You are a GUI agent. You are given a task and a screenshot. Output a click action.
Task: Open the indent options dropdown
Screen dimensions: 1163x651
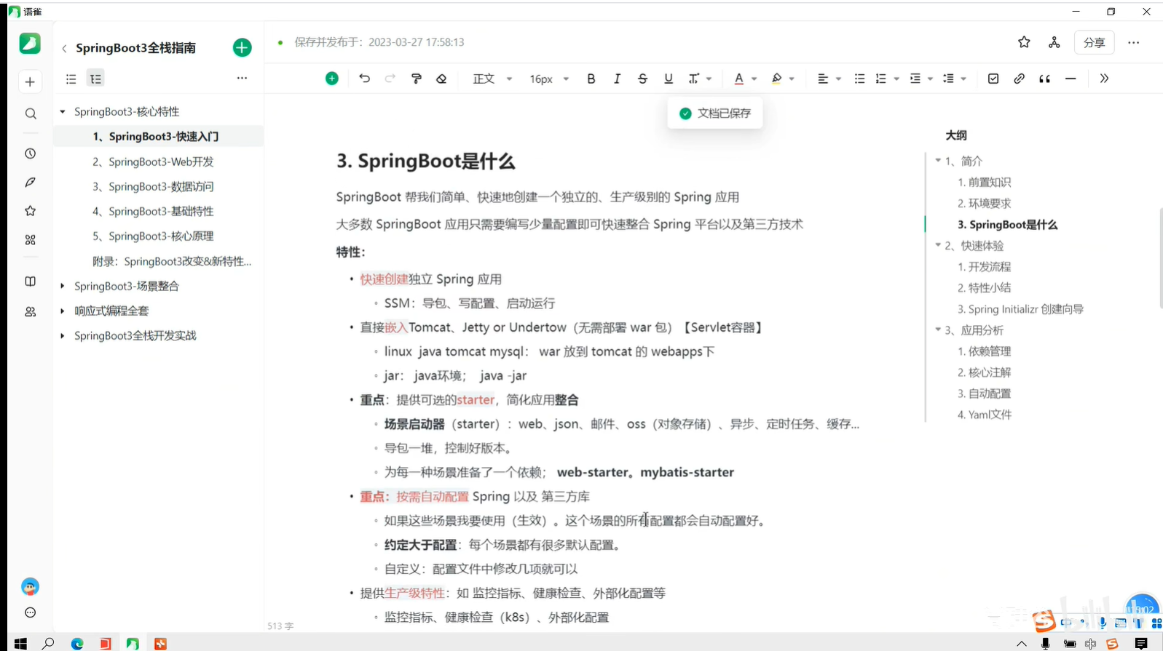click(x=921, y=79)
